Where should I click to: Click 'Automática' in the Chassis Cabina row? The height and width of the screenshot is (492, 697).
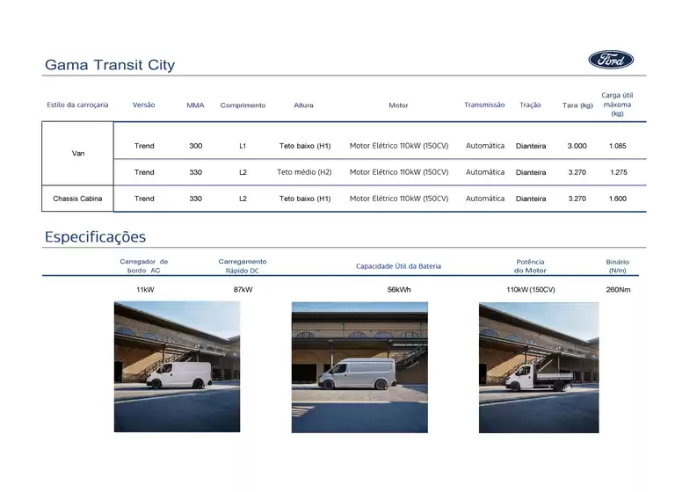pyautogui.click(x=485, y=199)
